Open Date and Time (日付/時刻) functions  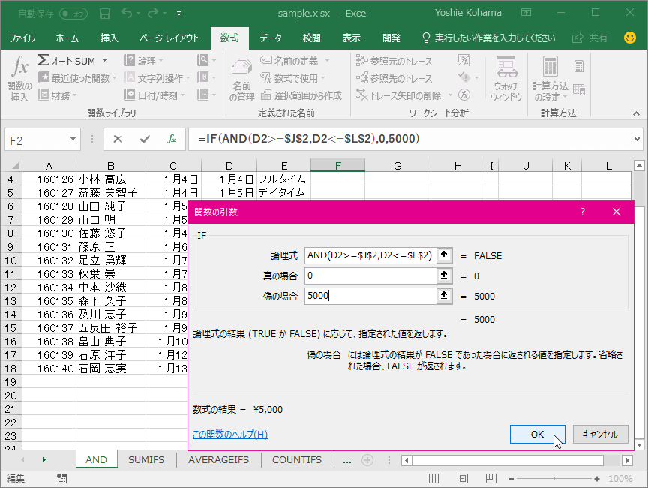pos(154,95)
